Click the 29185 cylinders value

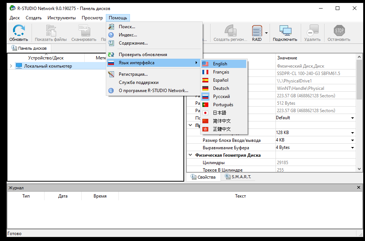[x=282, y=163]
